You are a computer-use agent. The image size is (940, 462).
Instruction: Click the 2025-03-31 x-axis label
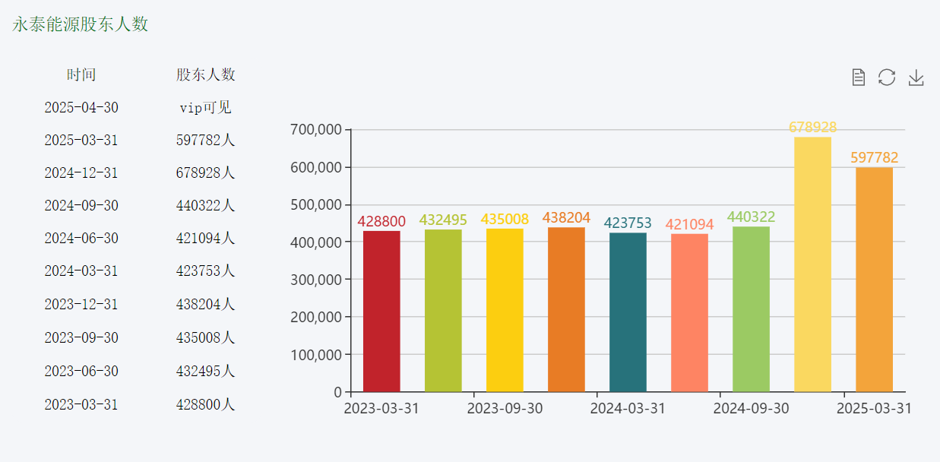874,409
